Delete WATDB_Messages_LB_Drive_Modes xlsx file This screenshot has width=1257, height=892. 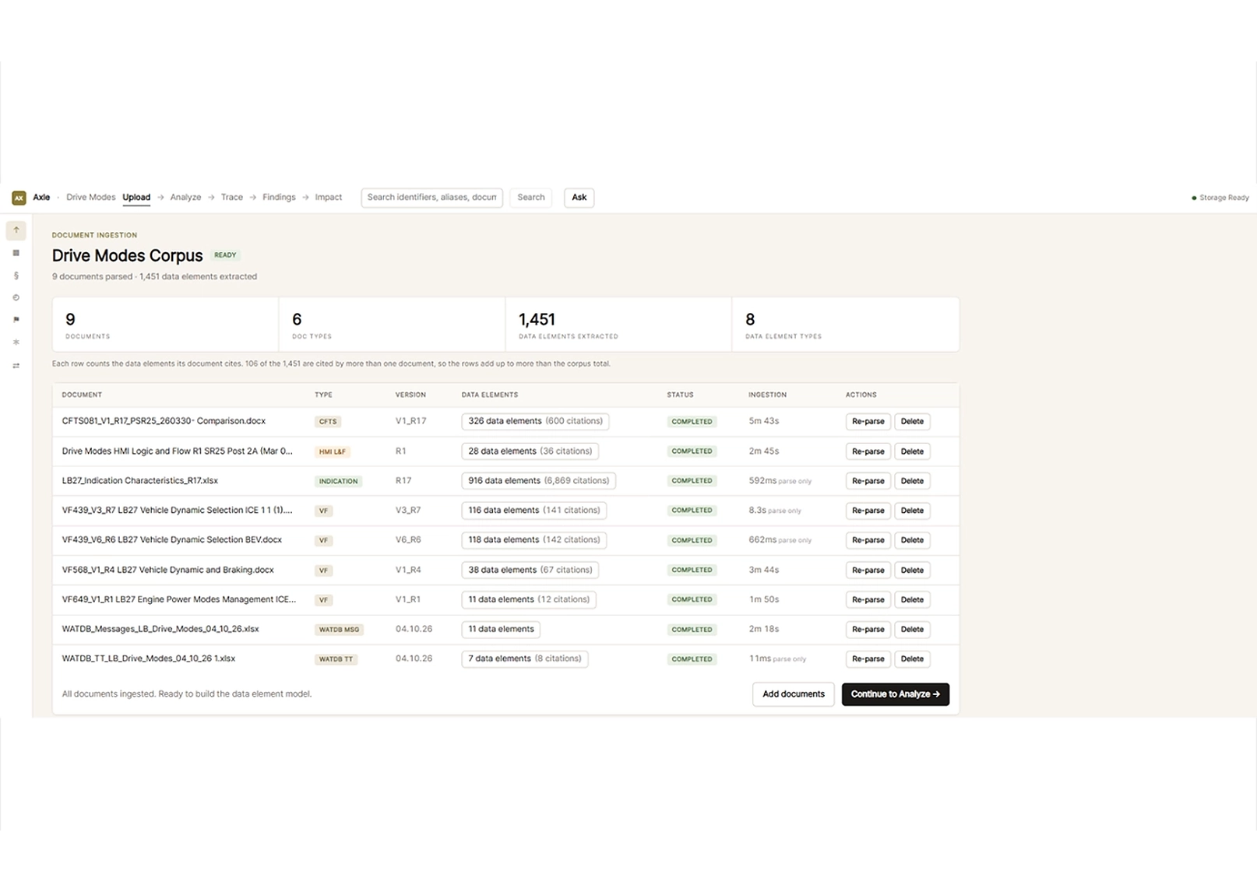[912, 630]
